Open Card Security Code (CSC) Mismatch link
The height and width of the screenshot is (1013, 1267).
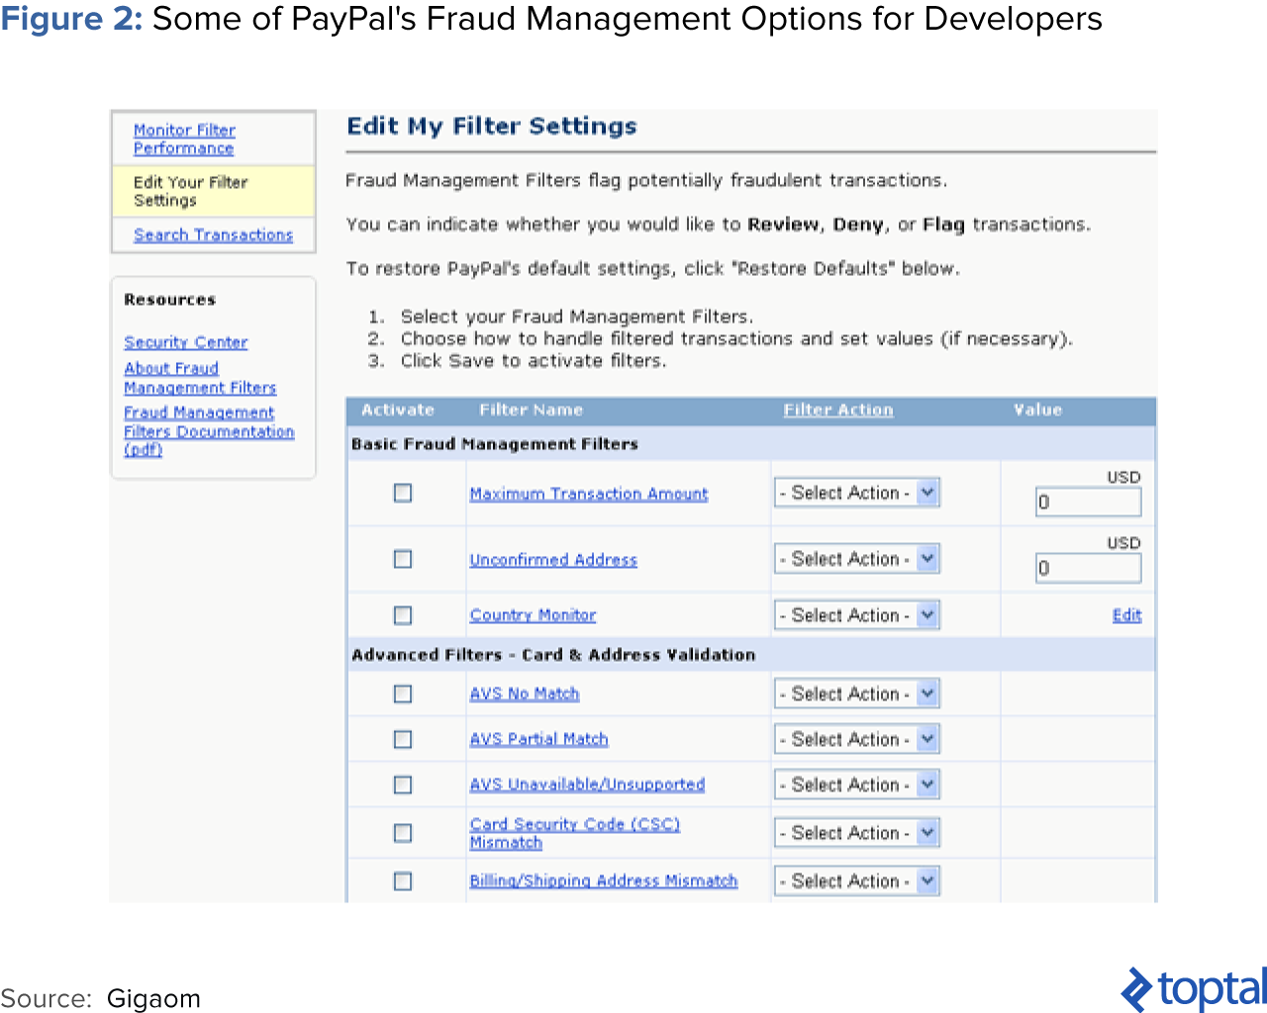[575, 833]
